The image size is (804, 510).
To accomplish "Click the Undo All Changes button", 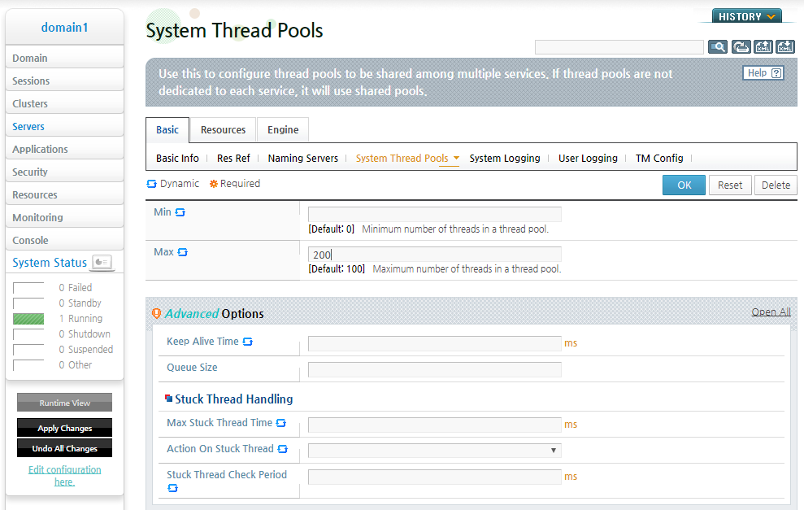I will [x=64, y=448].
